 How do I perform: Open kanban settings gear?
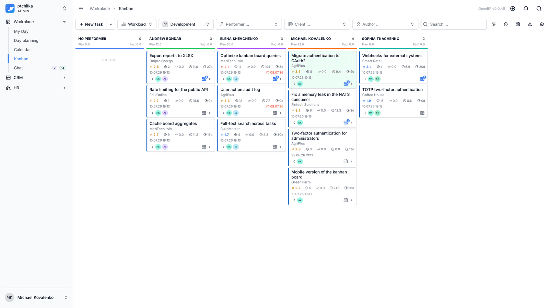point(542,24)
